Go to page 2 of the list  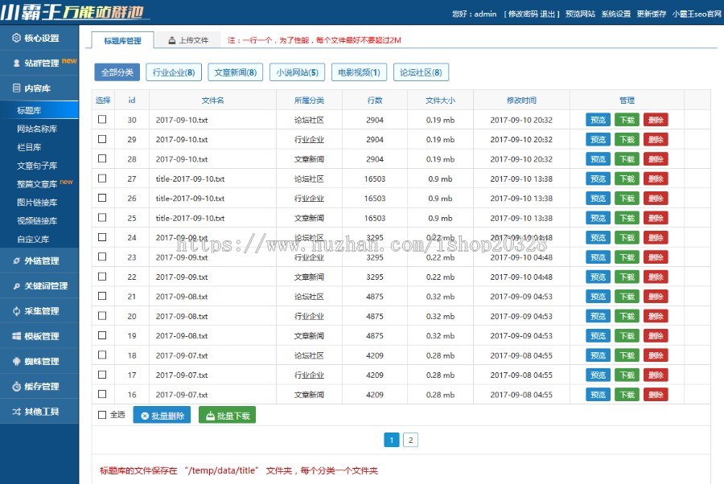pos(410,440)
